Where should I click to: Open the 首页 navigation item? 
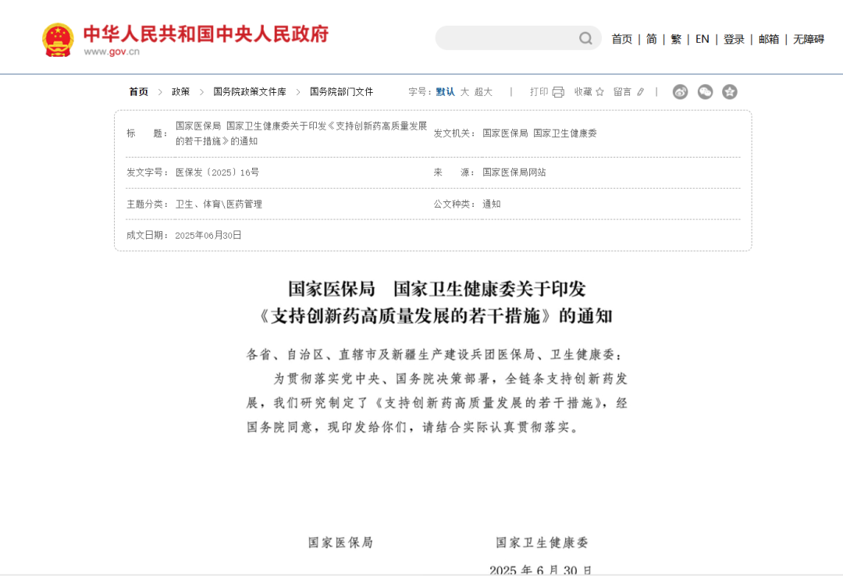622,38
